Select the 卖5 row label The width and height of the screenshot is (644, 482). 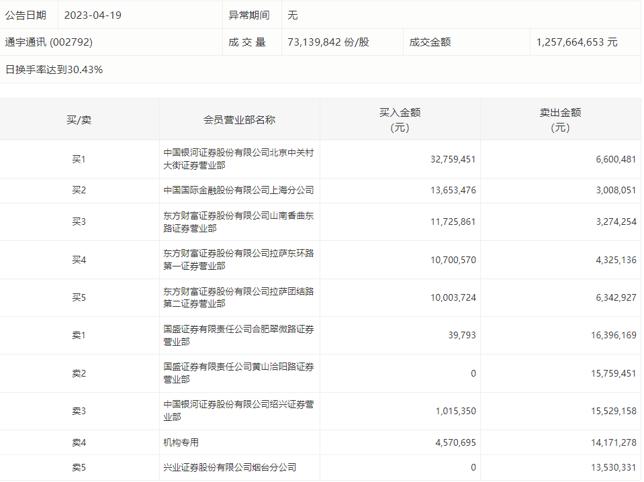[x=79, y=468]
